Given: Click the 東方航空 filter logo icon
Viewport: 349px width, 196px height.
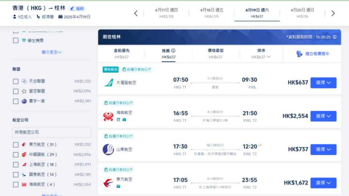Looking at the screenshot, I should 24,145.
